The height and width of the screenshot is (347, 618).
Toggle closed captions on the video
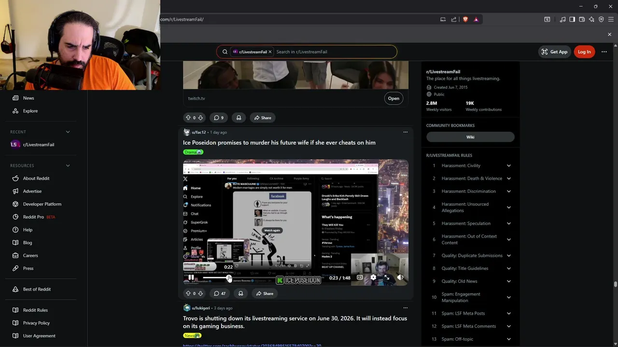pyautogui.click(x=360, y=278)
